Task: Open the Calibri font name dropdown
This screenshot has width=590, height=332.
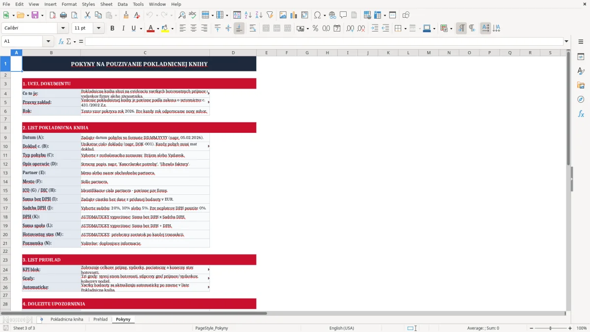Action: pyautogui.click(x=62, y=29)
